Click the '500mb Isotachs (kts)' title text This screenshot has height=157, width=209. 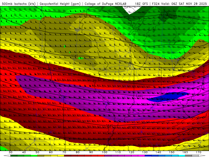point(19,4)
